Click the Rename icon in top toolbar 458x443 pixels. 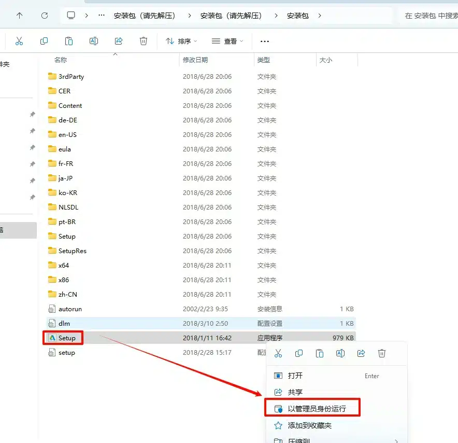pyautogui.click(x=94, y=41)
